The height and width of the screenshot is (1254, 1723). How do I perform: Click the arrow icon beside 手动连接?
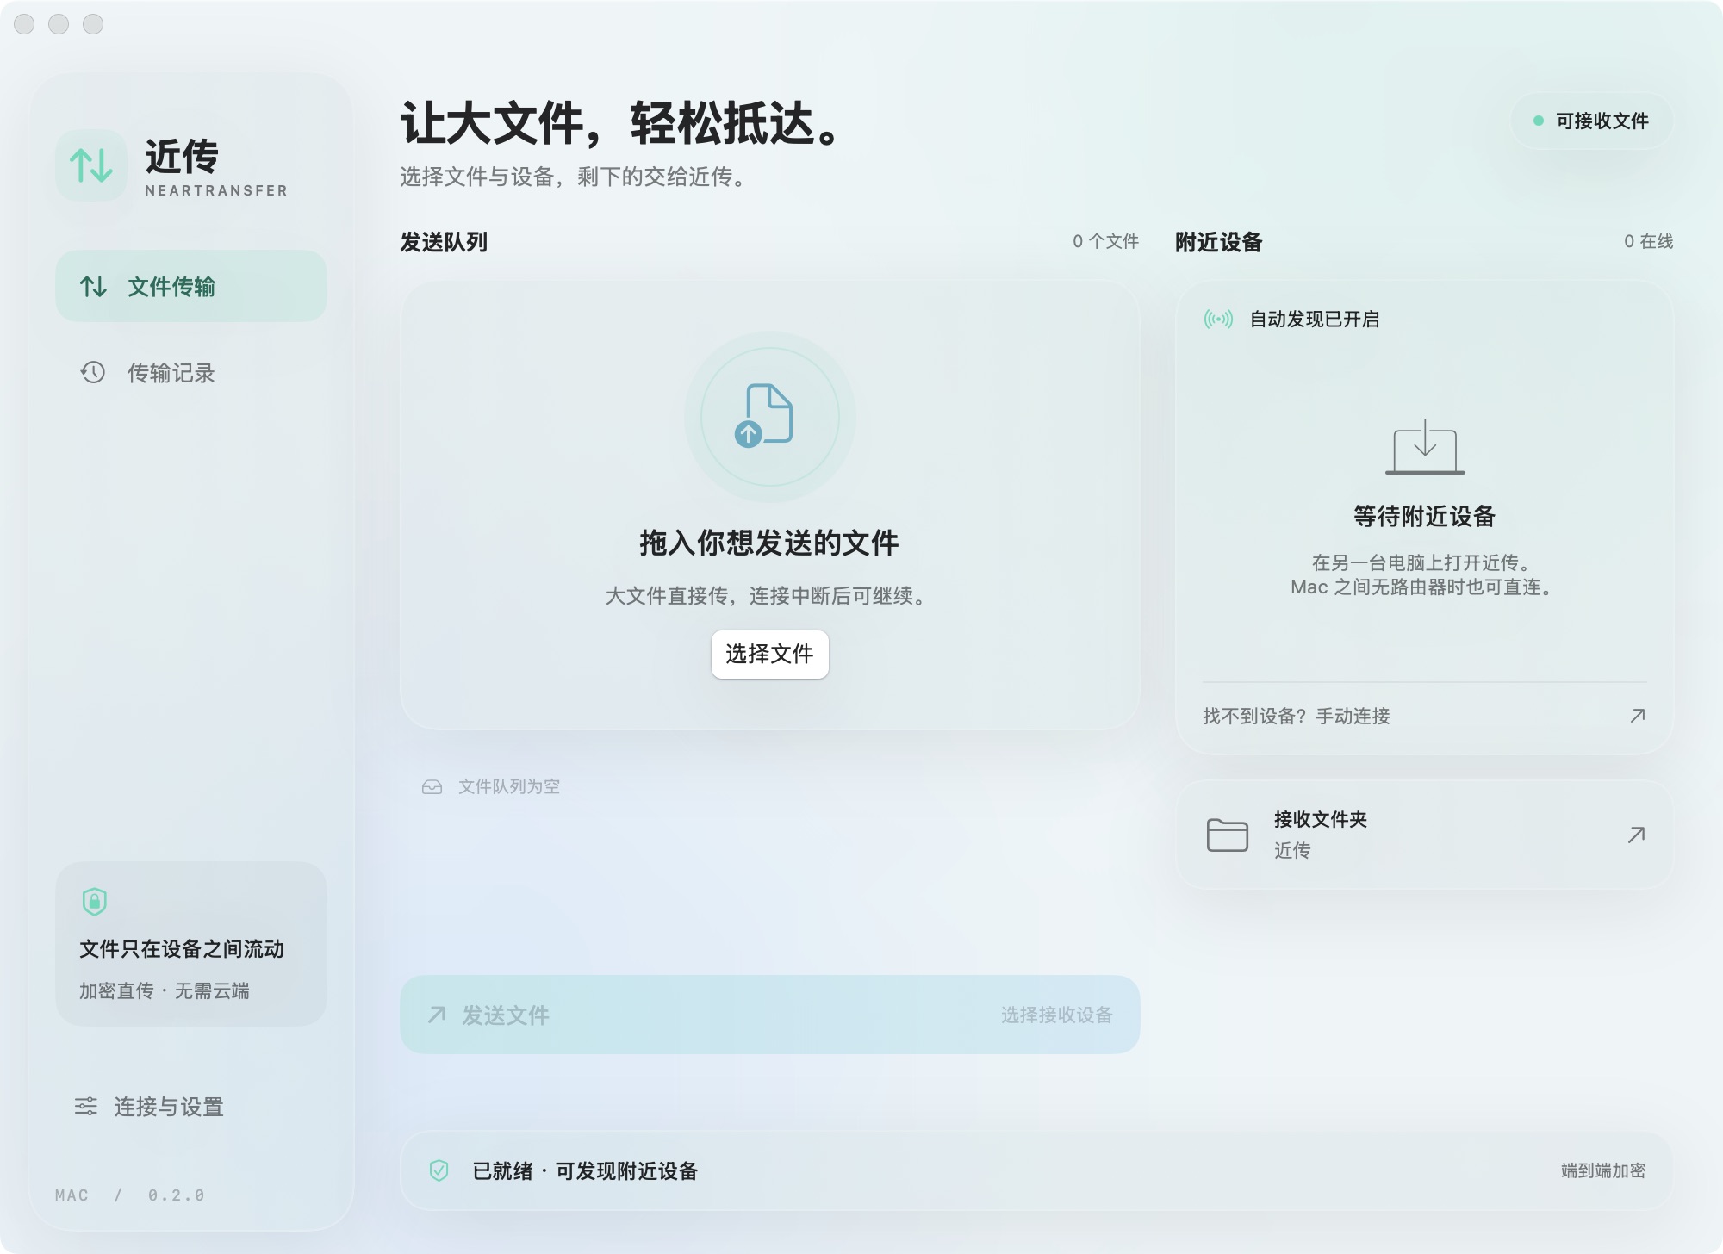point(1638,716)
